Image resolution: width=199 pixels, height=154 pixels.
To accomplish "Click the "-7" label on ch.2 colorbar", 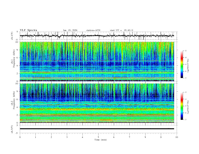I will (185, 120).
